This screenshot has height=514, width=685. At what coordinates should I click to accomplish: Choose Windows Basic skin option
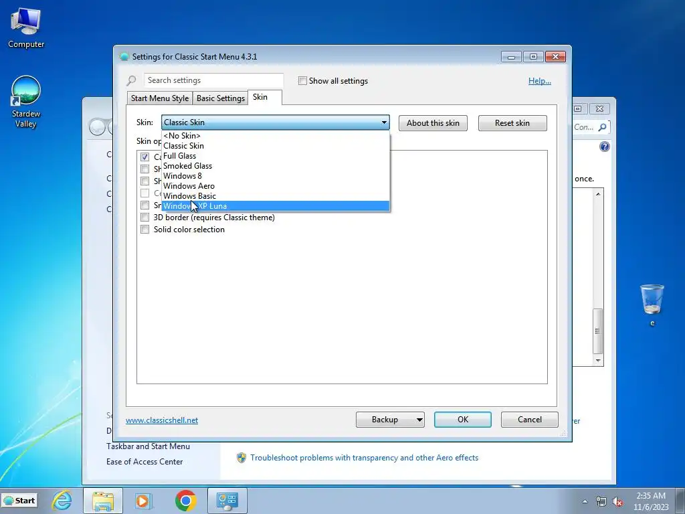(x=275, y=196)
